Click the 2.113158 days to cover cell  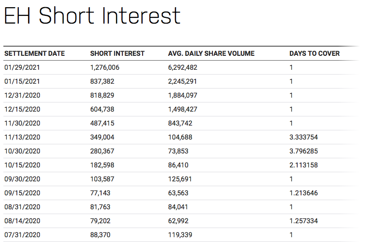303,165
